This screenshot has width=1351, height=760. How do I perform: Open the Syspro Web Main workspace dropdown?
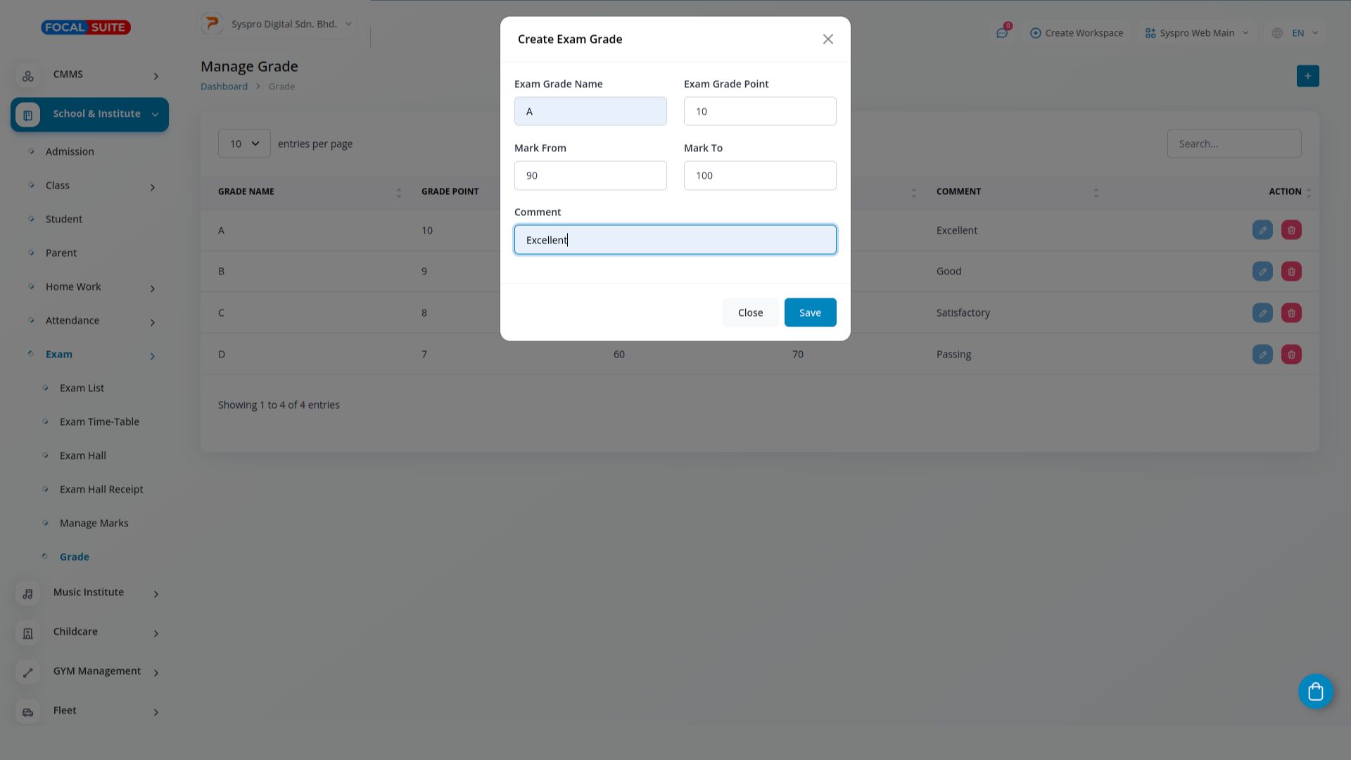click(x=1196, y=33)
